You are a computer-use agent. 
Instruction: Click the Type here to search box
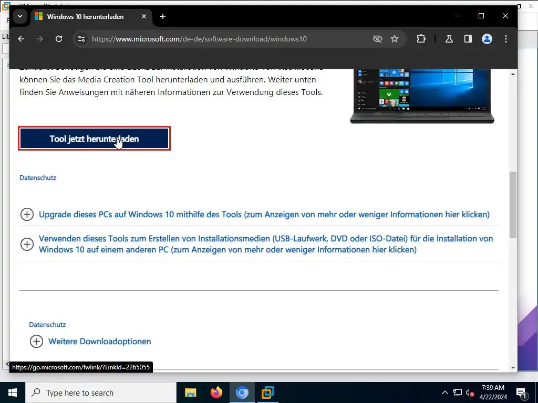coord(100,393)
